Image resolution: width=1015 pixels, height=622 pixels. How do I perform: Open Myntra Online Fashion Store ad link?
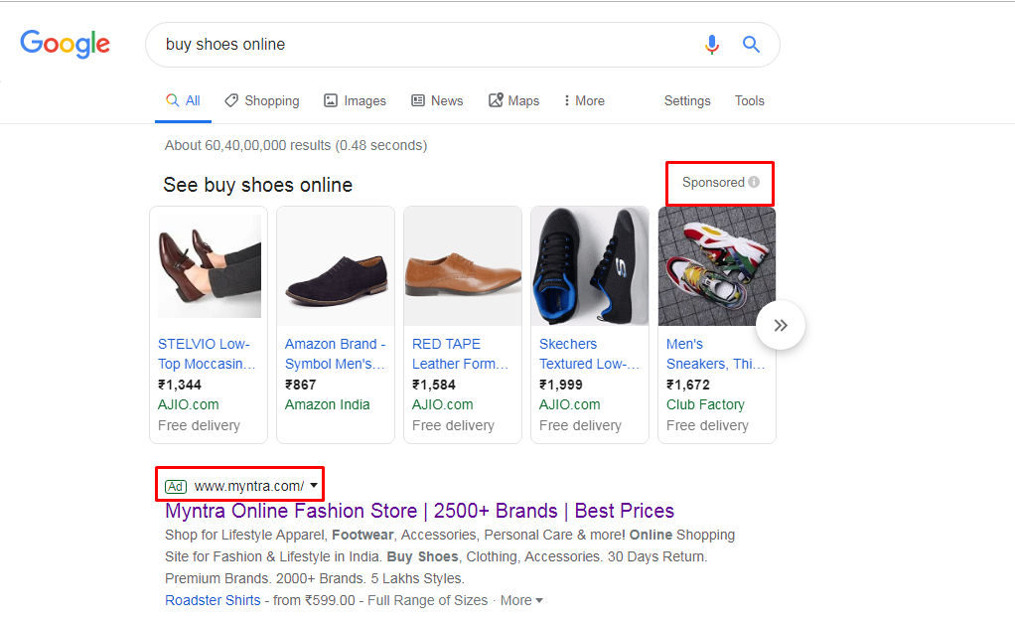coord(419,511)
